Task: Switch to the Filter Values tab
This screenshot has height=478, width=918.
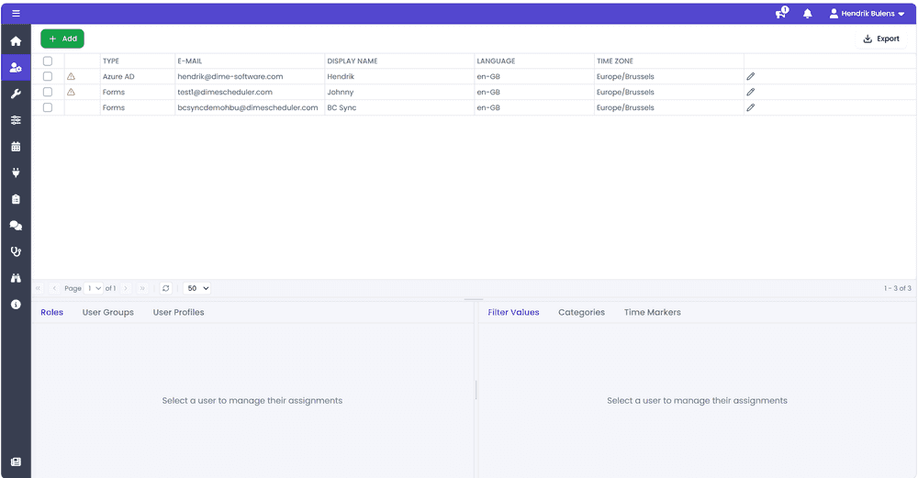Action: 513,313
